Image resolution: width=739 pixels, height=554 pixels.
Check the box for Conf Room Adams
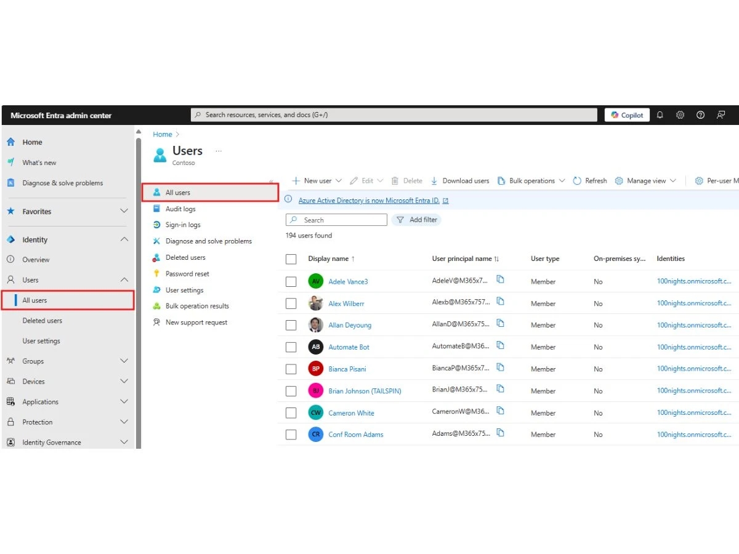(x=291, y=435)
